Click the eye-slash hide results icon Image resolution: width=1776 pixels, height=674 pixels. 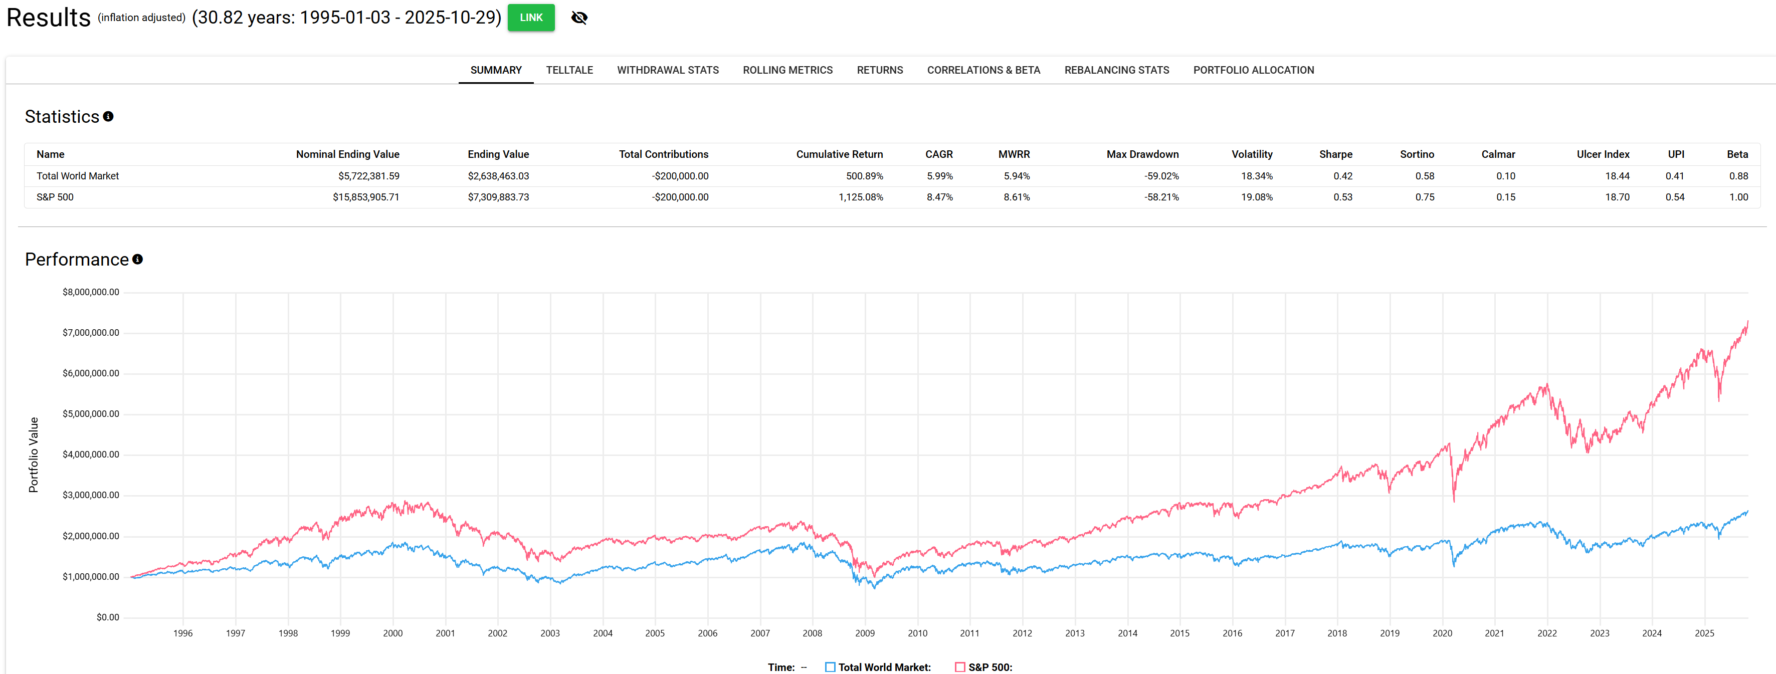[x=579, y=18]
